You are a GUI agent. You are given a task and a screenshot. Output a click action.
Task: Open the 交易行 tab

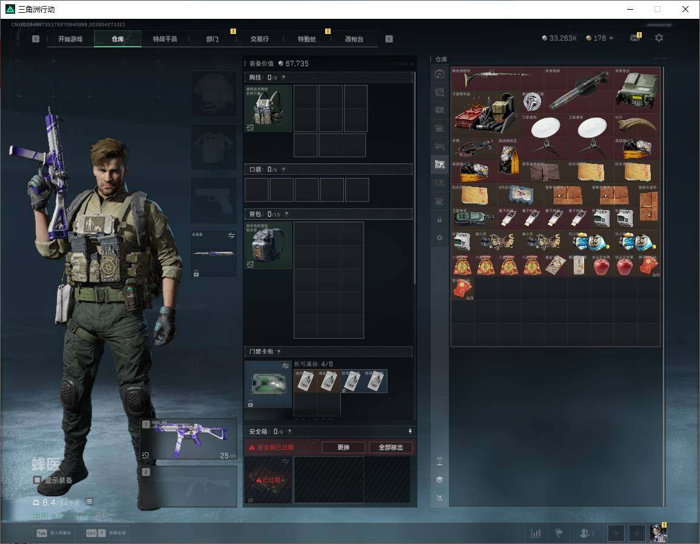[x=260, y=39]
